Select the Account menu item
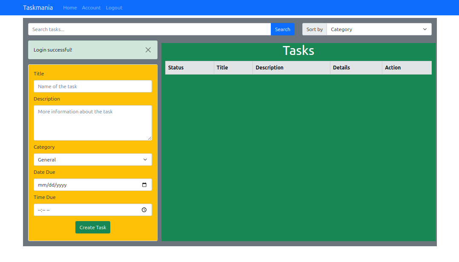 point(91,7)
